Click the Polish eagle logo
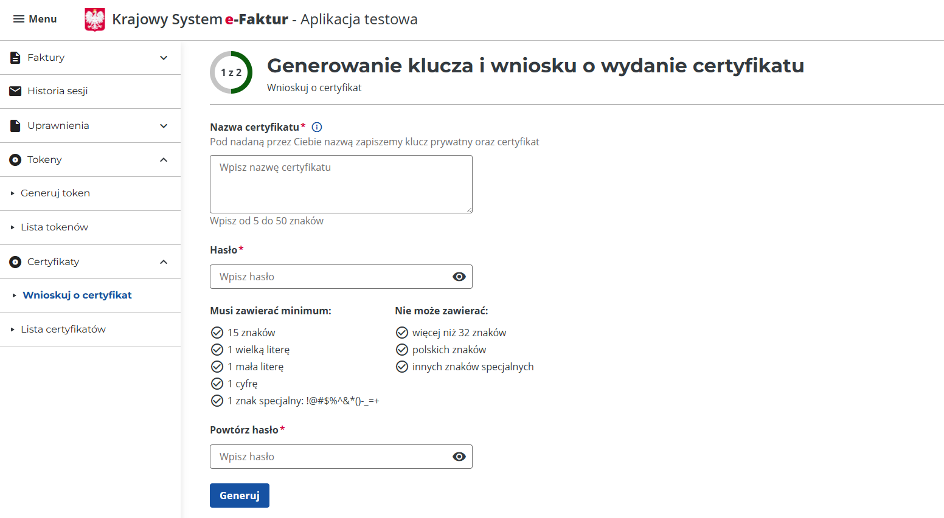The height and width of the screenshot is (518, 944). pos(94,19)
